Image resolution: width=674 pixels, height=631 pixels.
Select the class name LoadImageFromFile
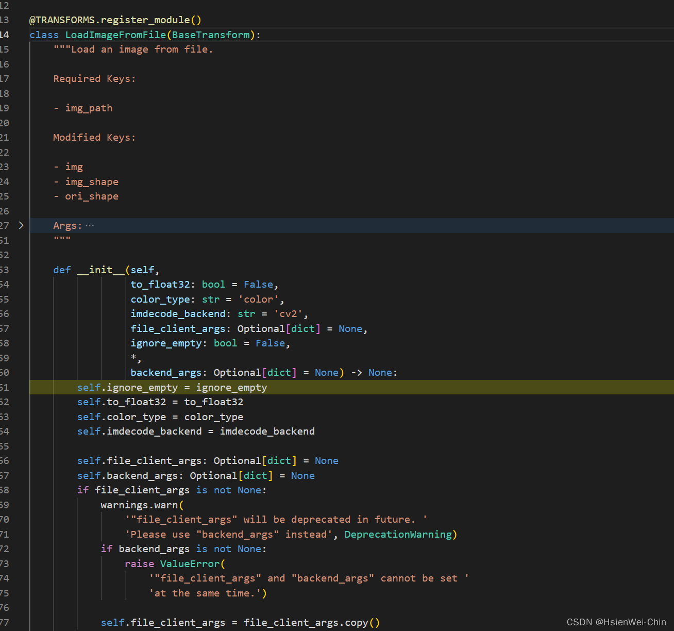pyautogui.click(x=115, y=35)
